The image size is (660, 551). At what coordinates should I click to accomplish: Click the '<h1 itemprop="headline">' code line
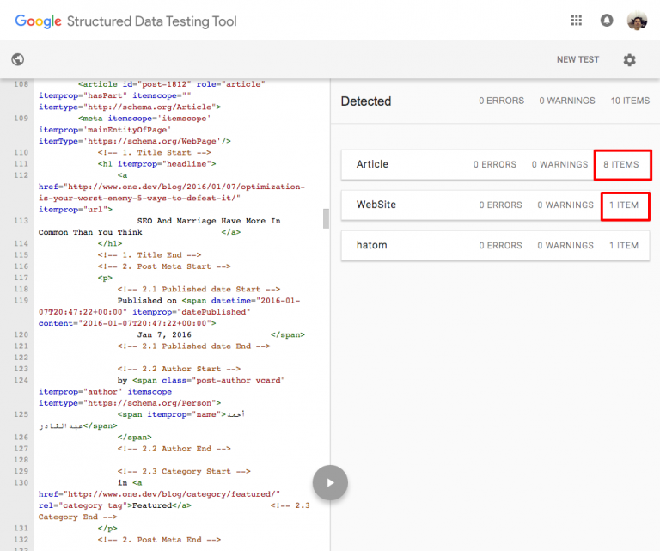(157, 163)
